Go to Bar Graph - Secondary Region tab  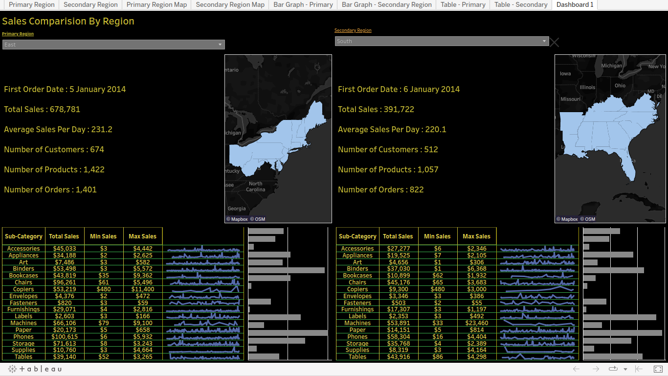pyautogui.click(x=387, y=4)
